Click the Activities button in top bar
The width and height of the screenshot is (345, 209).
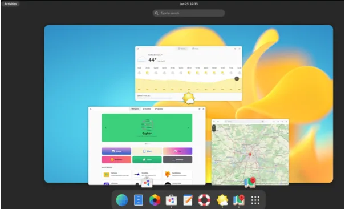tap(11, 4)
